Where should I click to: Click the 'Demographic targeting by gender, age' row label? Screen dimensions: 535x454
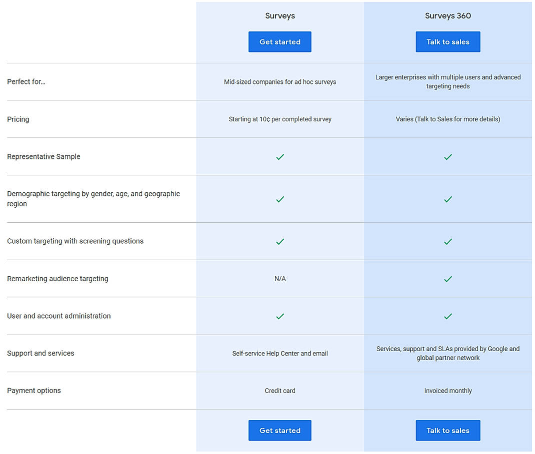[x=93, y=199]
